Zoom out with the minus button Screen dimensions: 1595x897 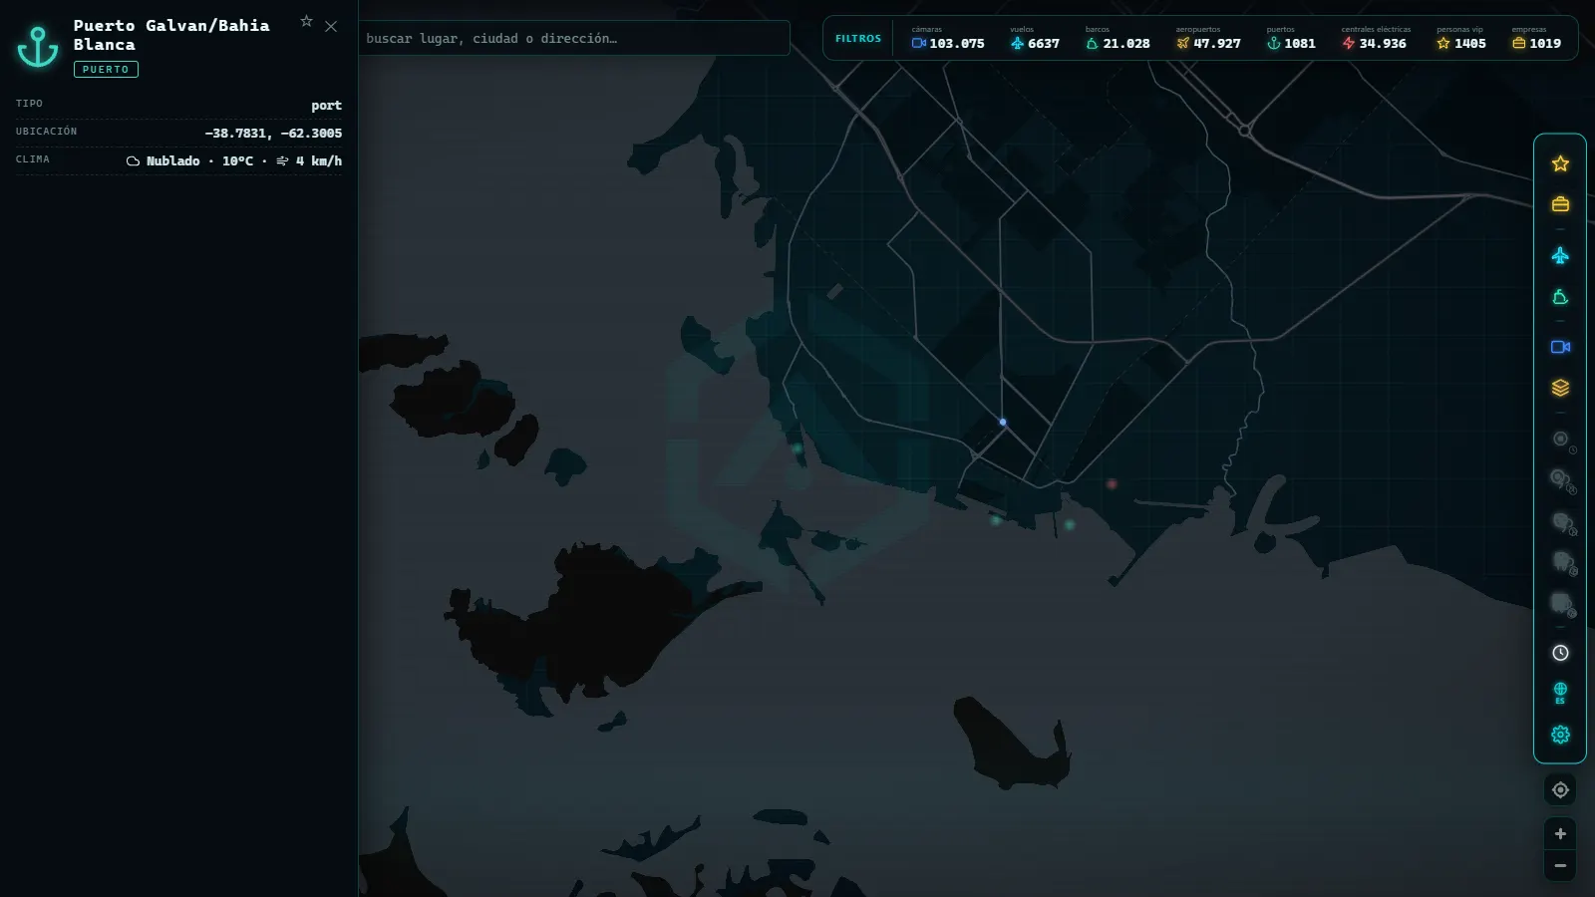point(1560,865)
